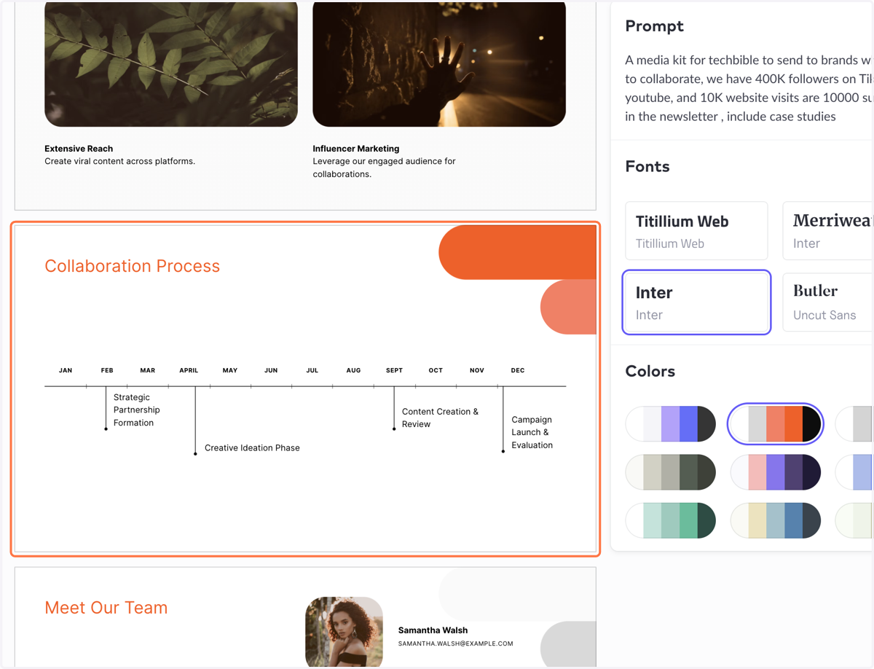The height and width of the screenshot is (669, 874).
Task: Pick the purple and blue color palette
Action: click(x=671, y=424)
